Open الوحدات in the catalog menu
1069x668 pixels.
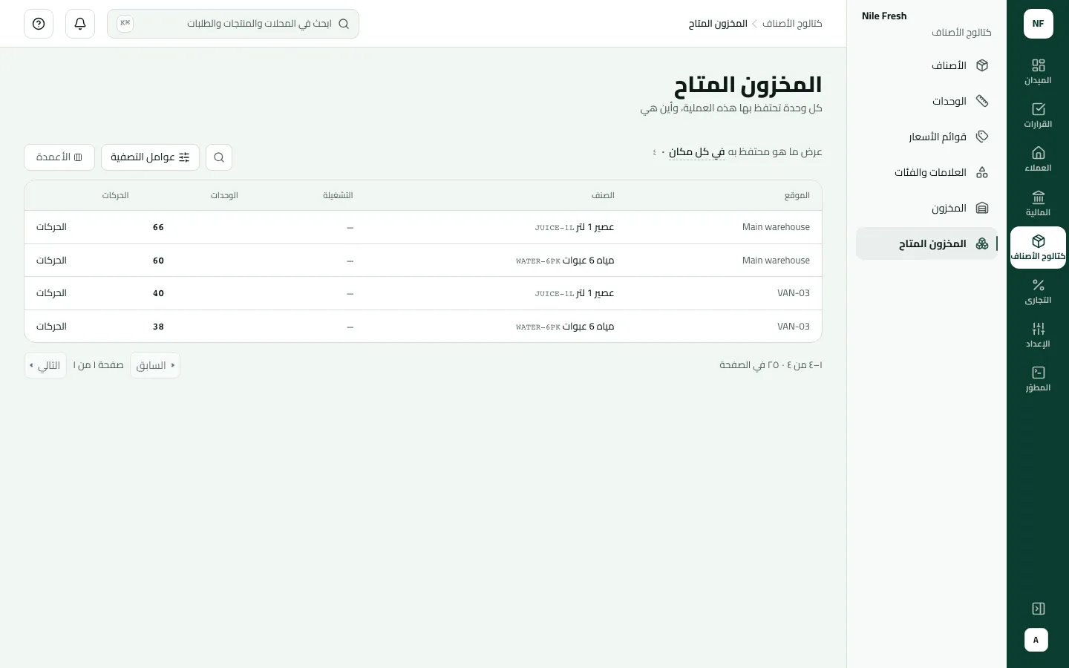[926, 101]
